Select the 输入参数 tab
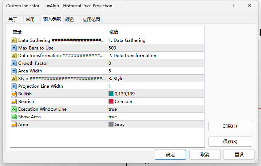Image resolution: width=261 pixels, height=166 pixels. pyautogui.click(x=52, y=19)
